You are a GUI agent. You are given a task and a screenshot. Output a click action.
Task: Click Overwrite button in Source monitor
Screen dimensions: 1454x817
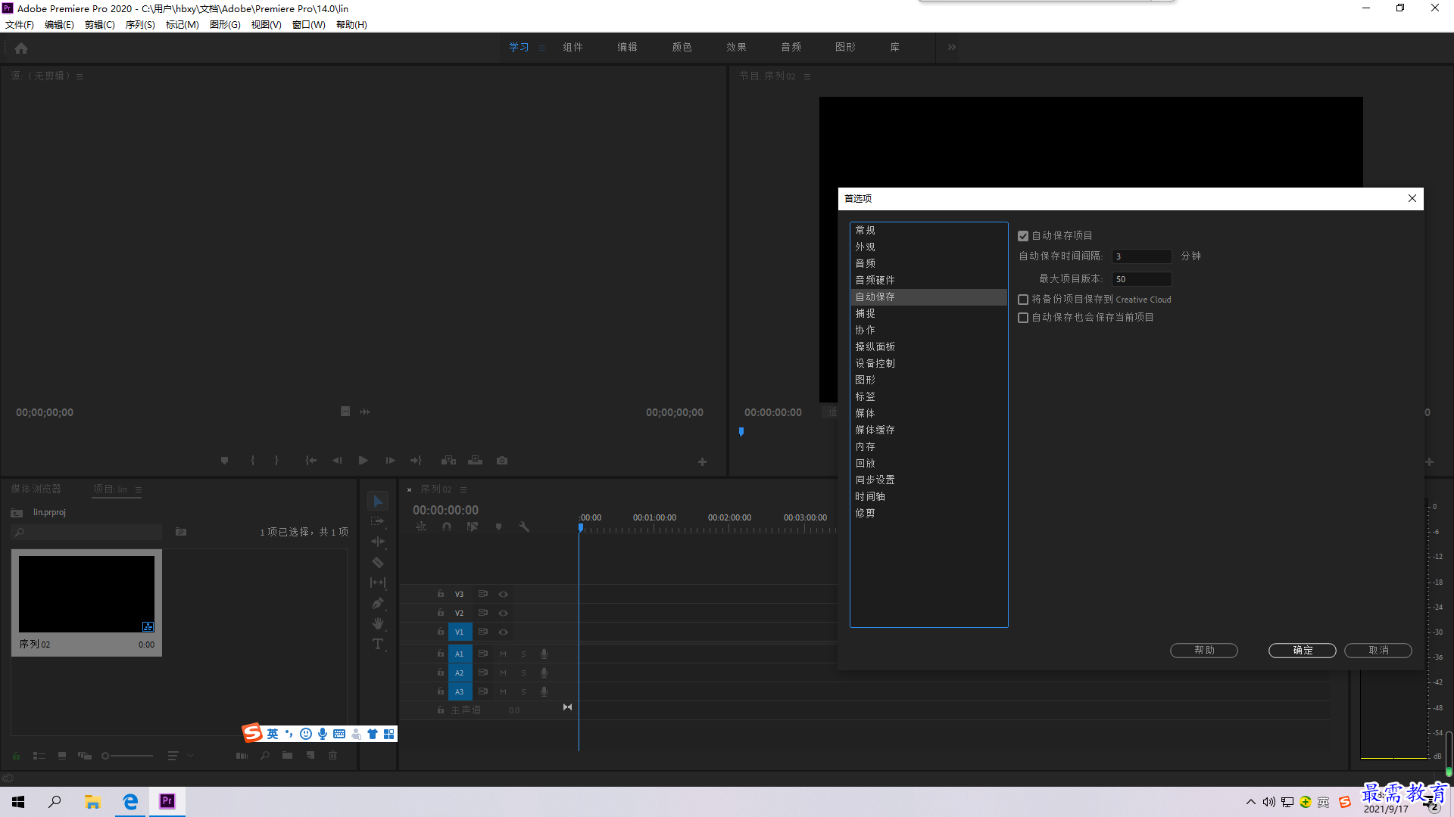point(475,460)
